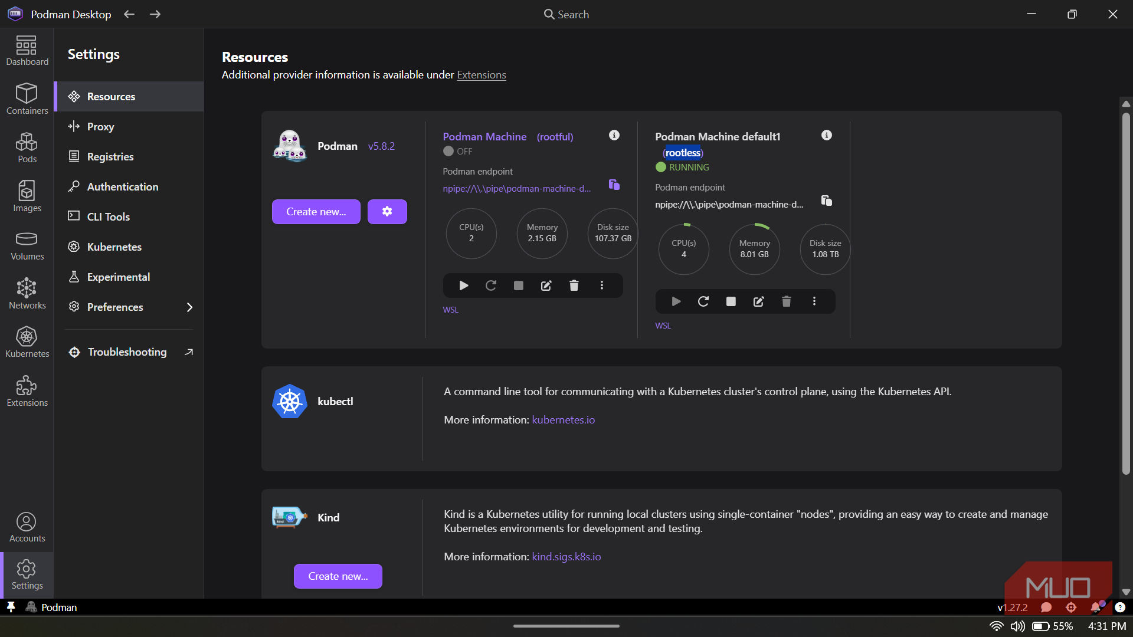Delete Podman Machine default1
1133x637 pixels.
click(x=787, y=301)
